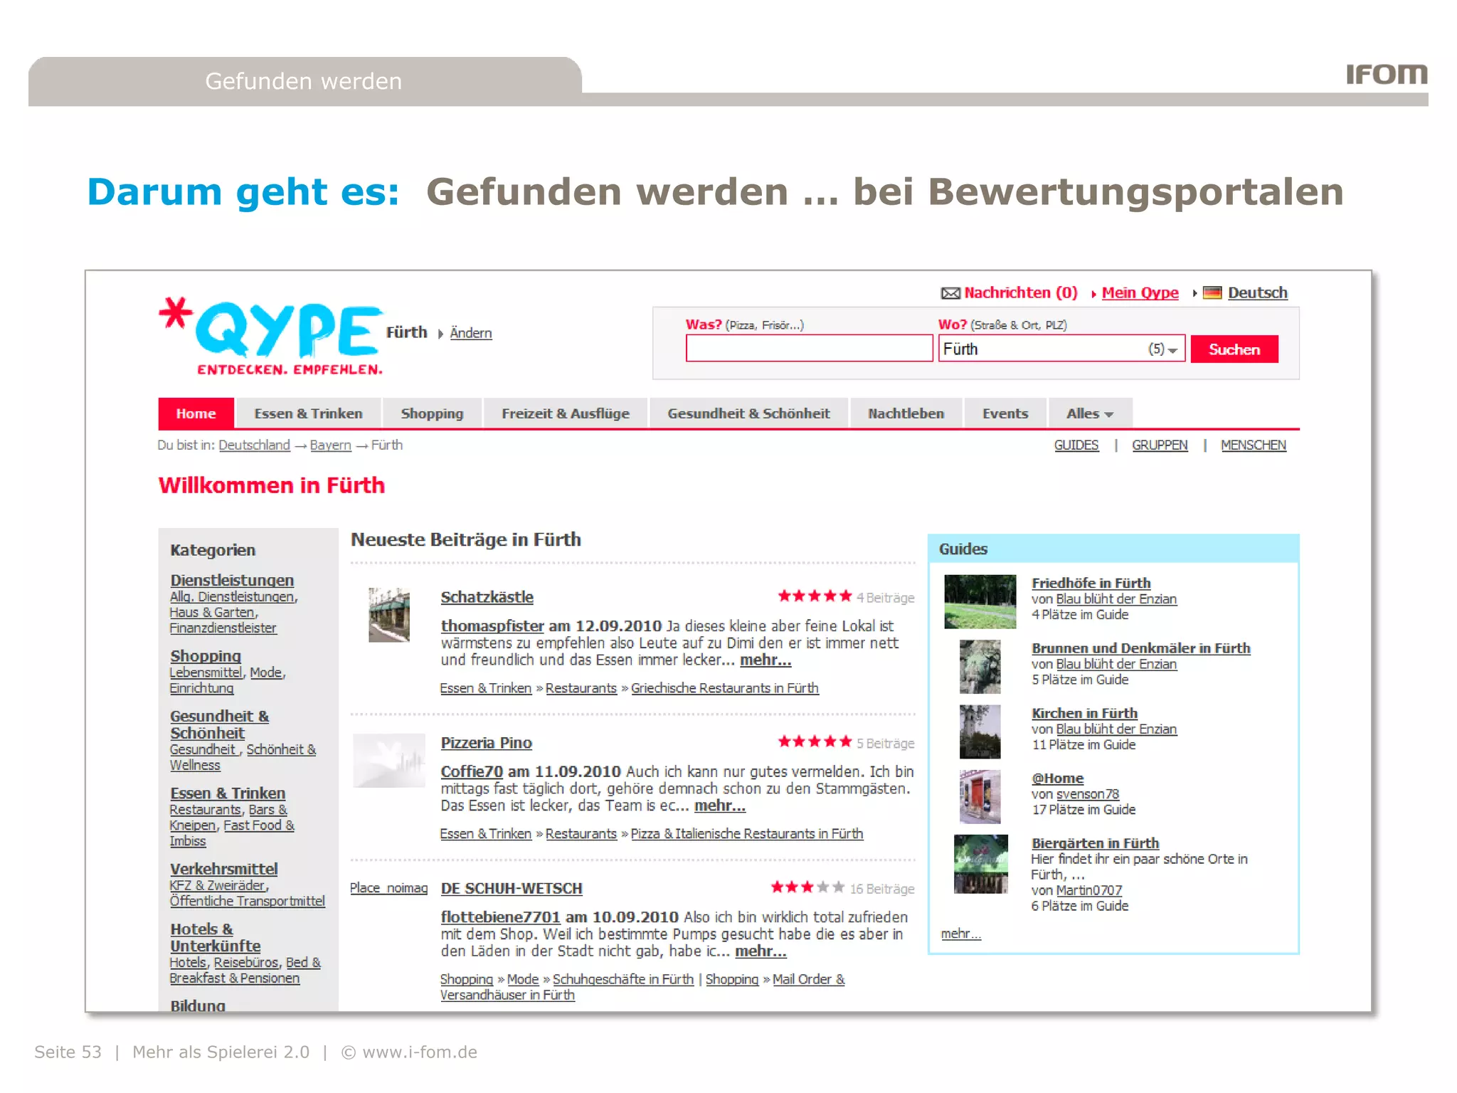
Task: Click the Deutsch language link
Action: [1257, 292]
